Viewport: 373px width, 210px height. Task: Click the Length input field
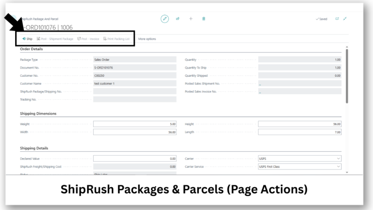(x=300, y=132)
